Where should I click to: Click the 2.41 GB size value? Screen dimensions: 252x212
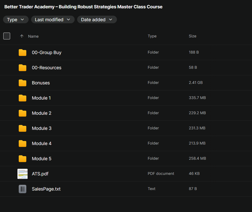(x=196, y=82)
